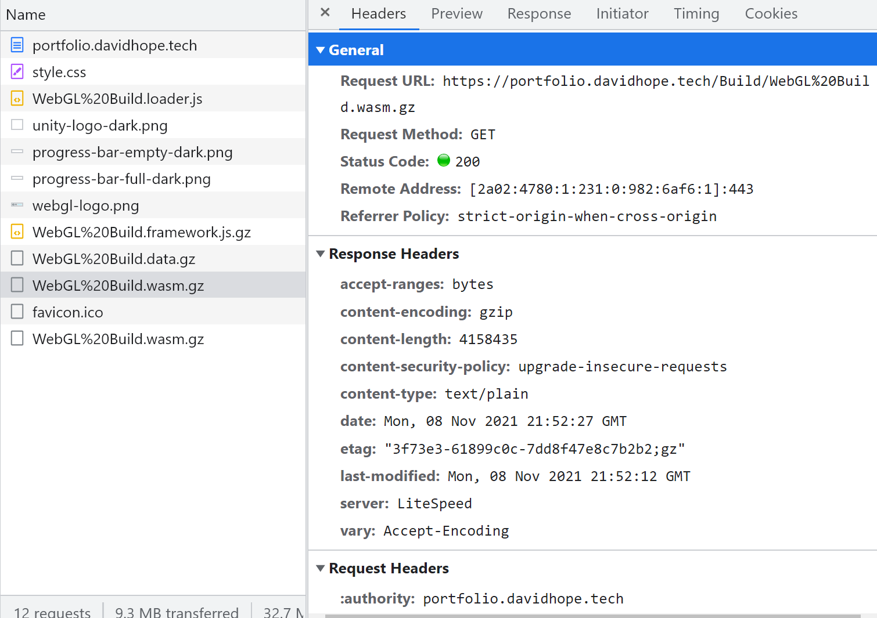The image size is (877, 618).
Task: Select the progress-bar-empty-dark.png request
Action: click(153, 151)
